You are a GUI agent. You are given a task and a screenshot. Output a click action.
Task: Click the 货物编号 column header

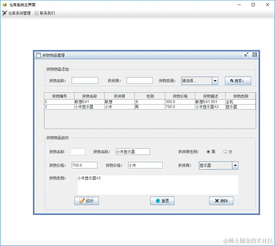point(59,96)
